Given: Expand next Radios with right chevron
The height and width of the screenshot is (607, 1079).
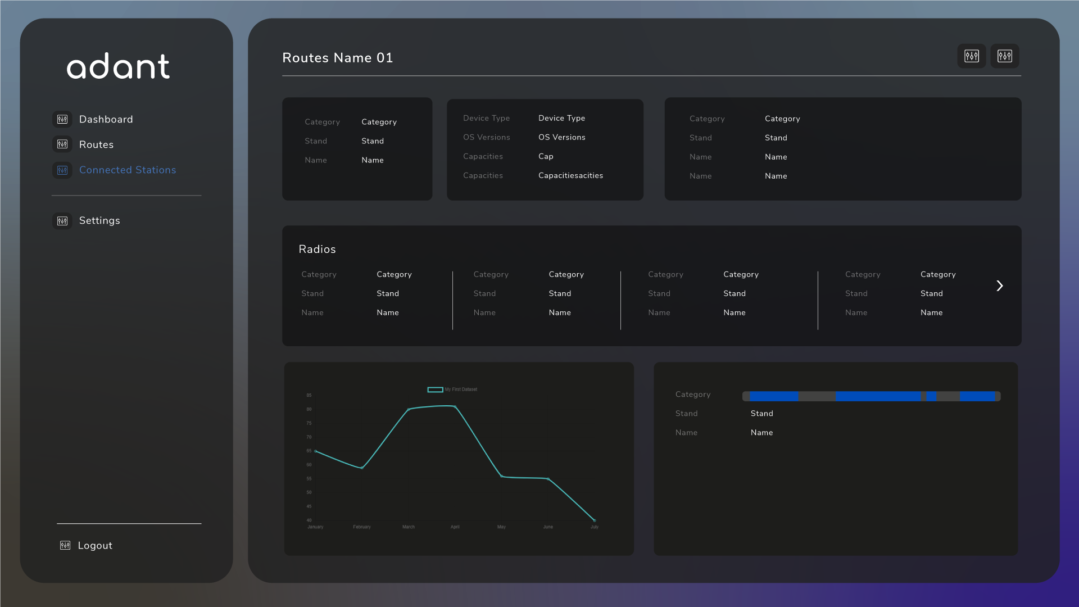Looking at the screenshot, I should pyautogui.click(x=1000, y=286).
